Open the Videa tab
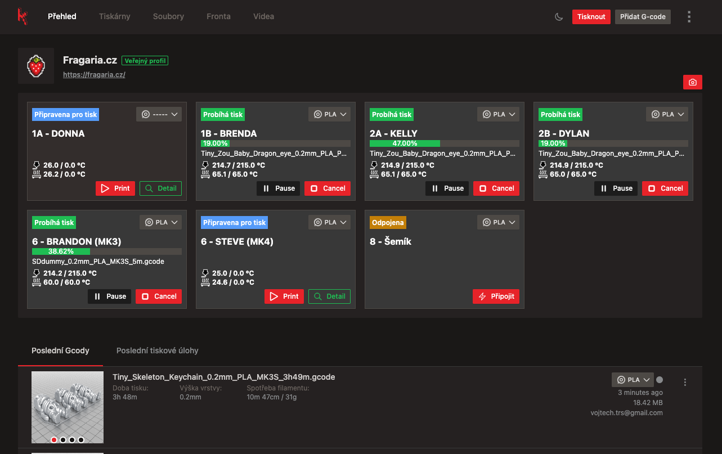Screen dimensions: 722x454 pyautogui.click(x=264, y=16)
